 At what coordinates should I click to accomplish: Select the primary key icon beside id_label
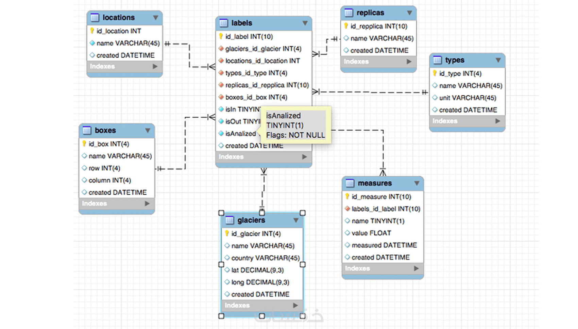click(x=221, y=36)
